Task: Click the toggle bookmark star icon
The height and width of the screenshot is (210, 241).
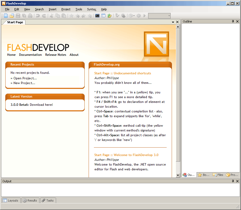Action: point(71,16)
